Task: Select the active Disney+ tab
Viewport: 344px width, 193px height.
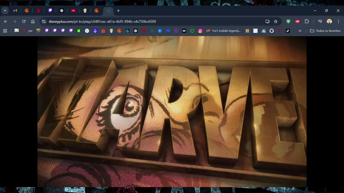Action: [108, 11]
